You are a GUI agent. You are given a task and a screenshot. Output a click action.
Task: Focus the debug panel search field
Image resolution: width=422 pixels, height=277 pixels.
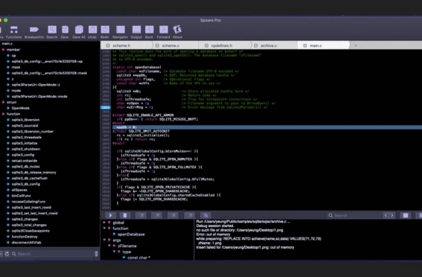coord(354,215)
